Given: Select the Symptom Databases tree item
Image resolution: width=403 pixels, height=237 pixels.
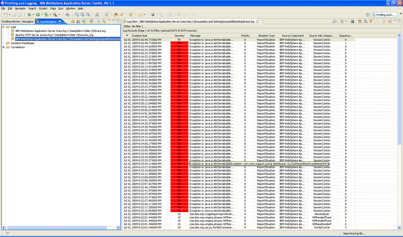Looking at the screenshot, I should point(23,43).
